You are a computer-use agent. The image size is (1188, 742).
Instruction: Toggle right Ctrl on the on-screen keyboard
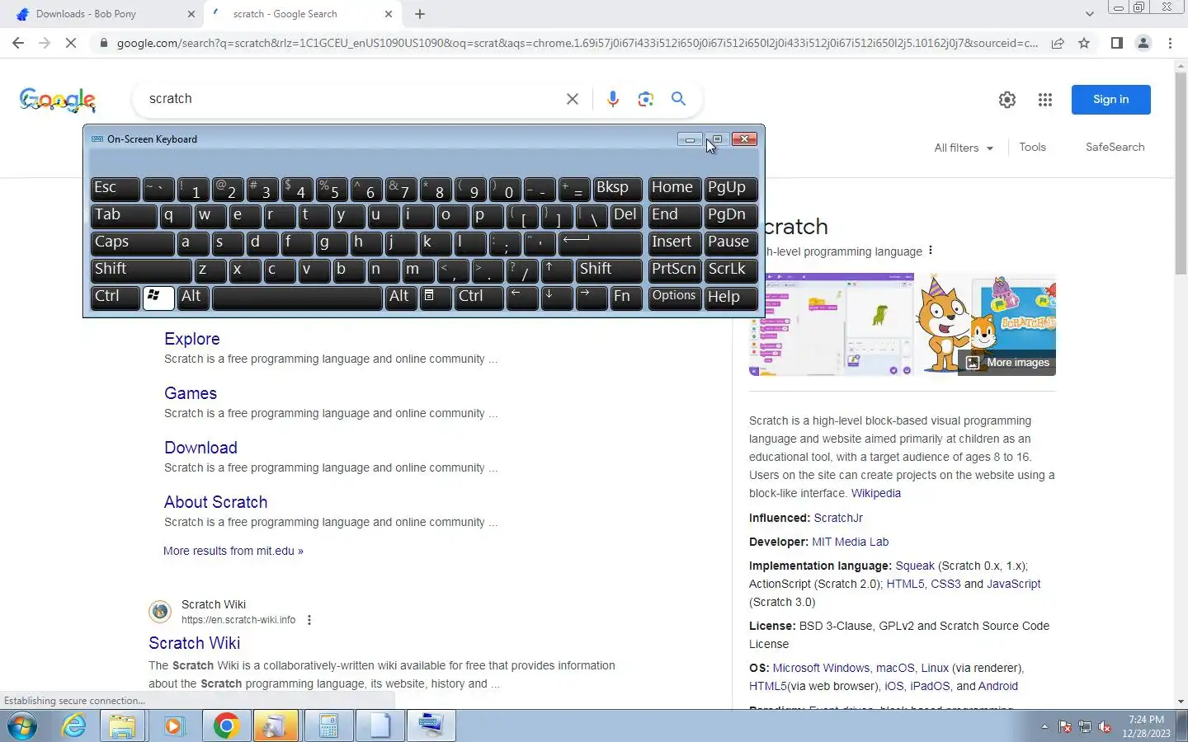(478, 297)
